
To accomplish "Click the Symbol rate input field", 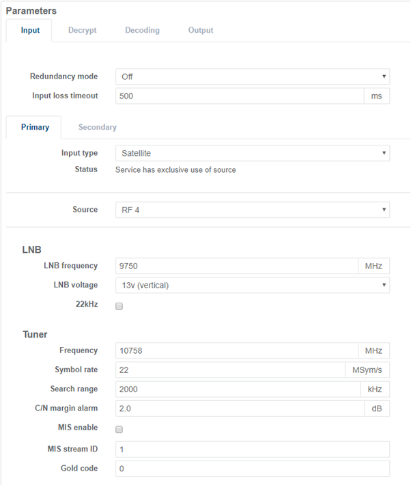I will pos(229,370).
